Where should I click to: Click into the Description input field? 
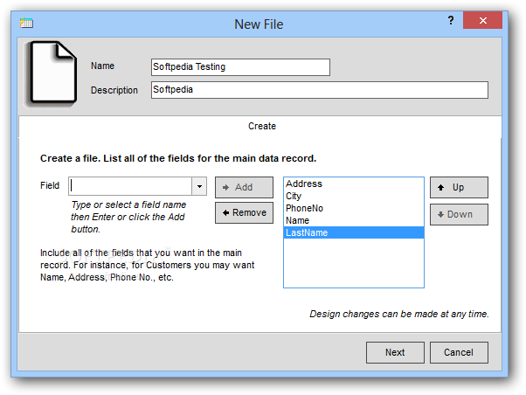coord(320,90)
